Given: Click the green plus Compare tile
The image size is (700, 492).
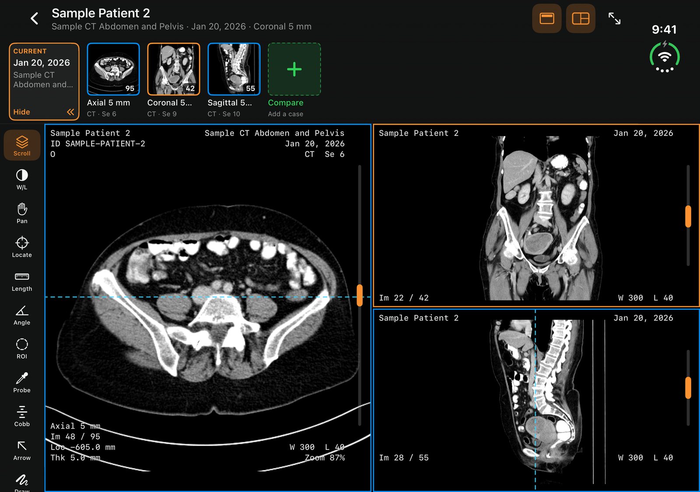Looking at the screenshot, I should pos(294,69).
